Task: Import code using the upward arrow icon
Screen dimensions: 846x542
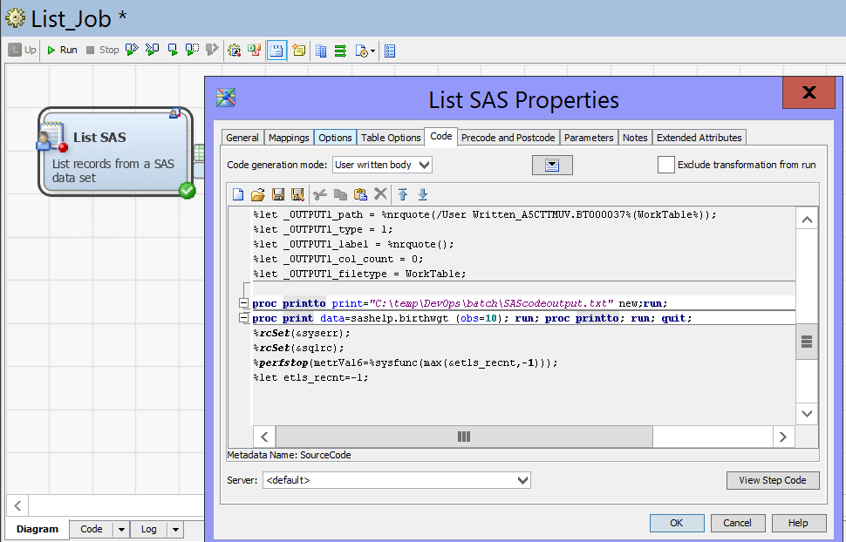Action: (402, 193)
